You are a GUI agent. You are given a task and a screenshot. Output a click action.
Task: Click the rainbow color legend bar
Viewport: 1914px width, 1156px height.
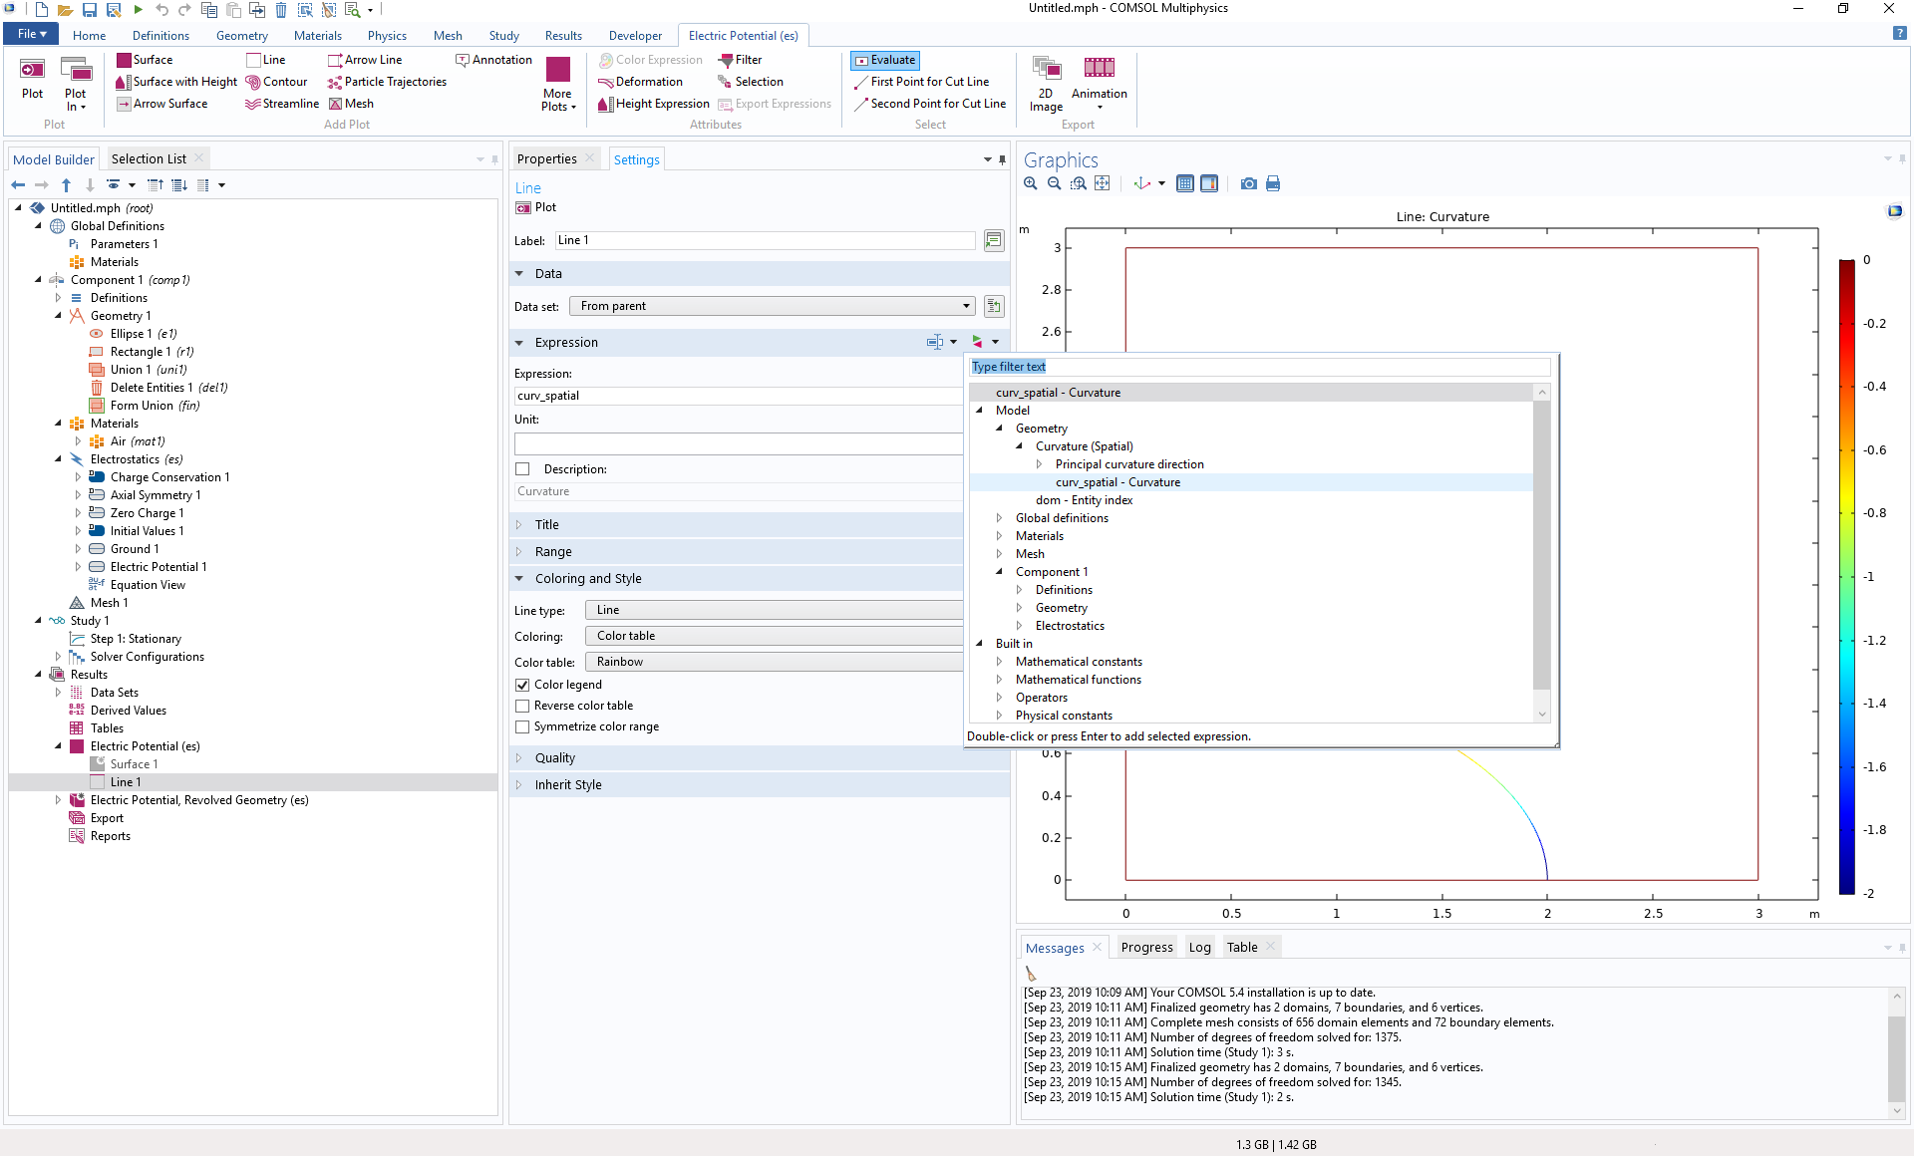tap(1846, 576)
